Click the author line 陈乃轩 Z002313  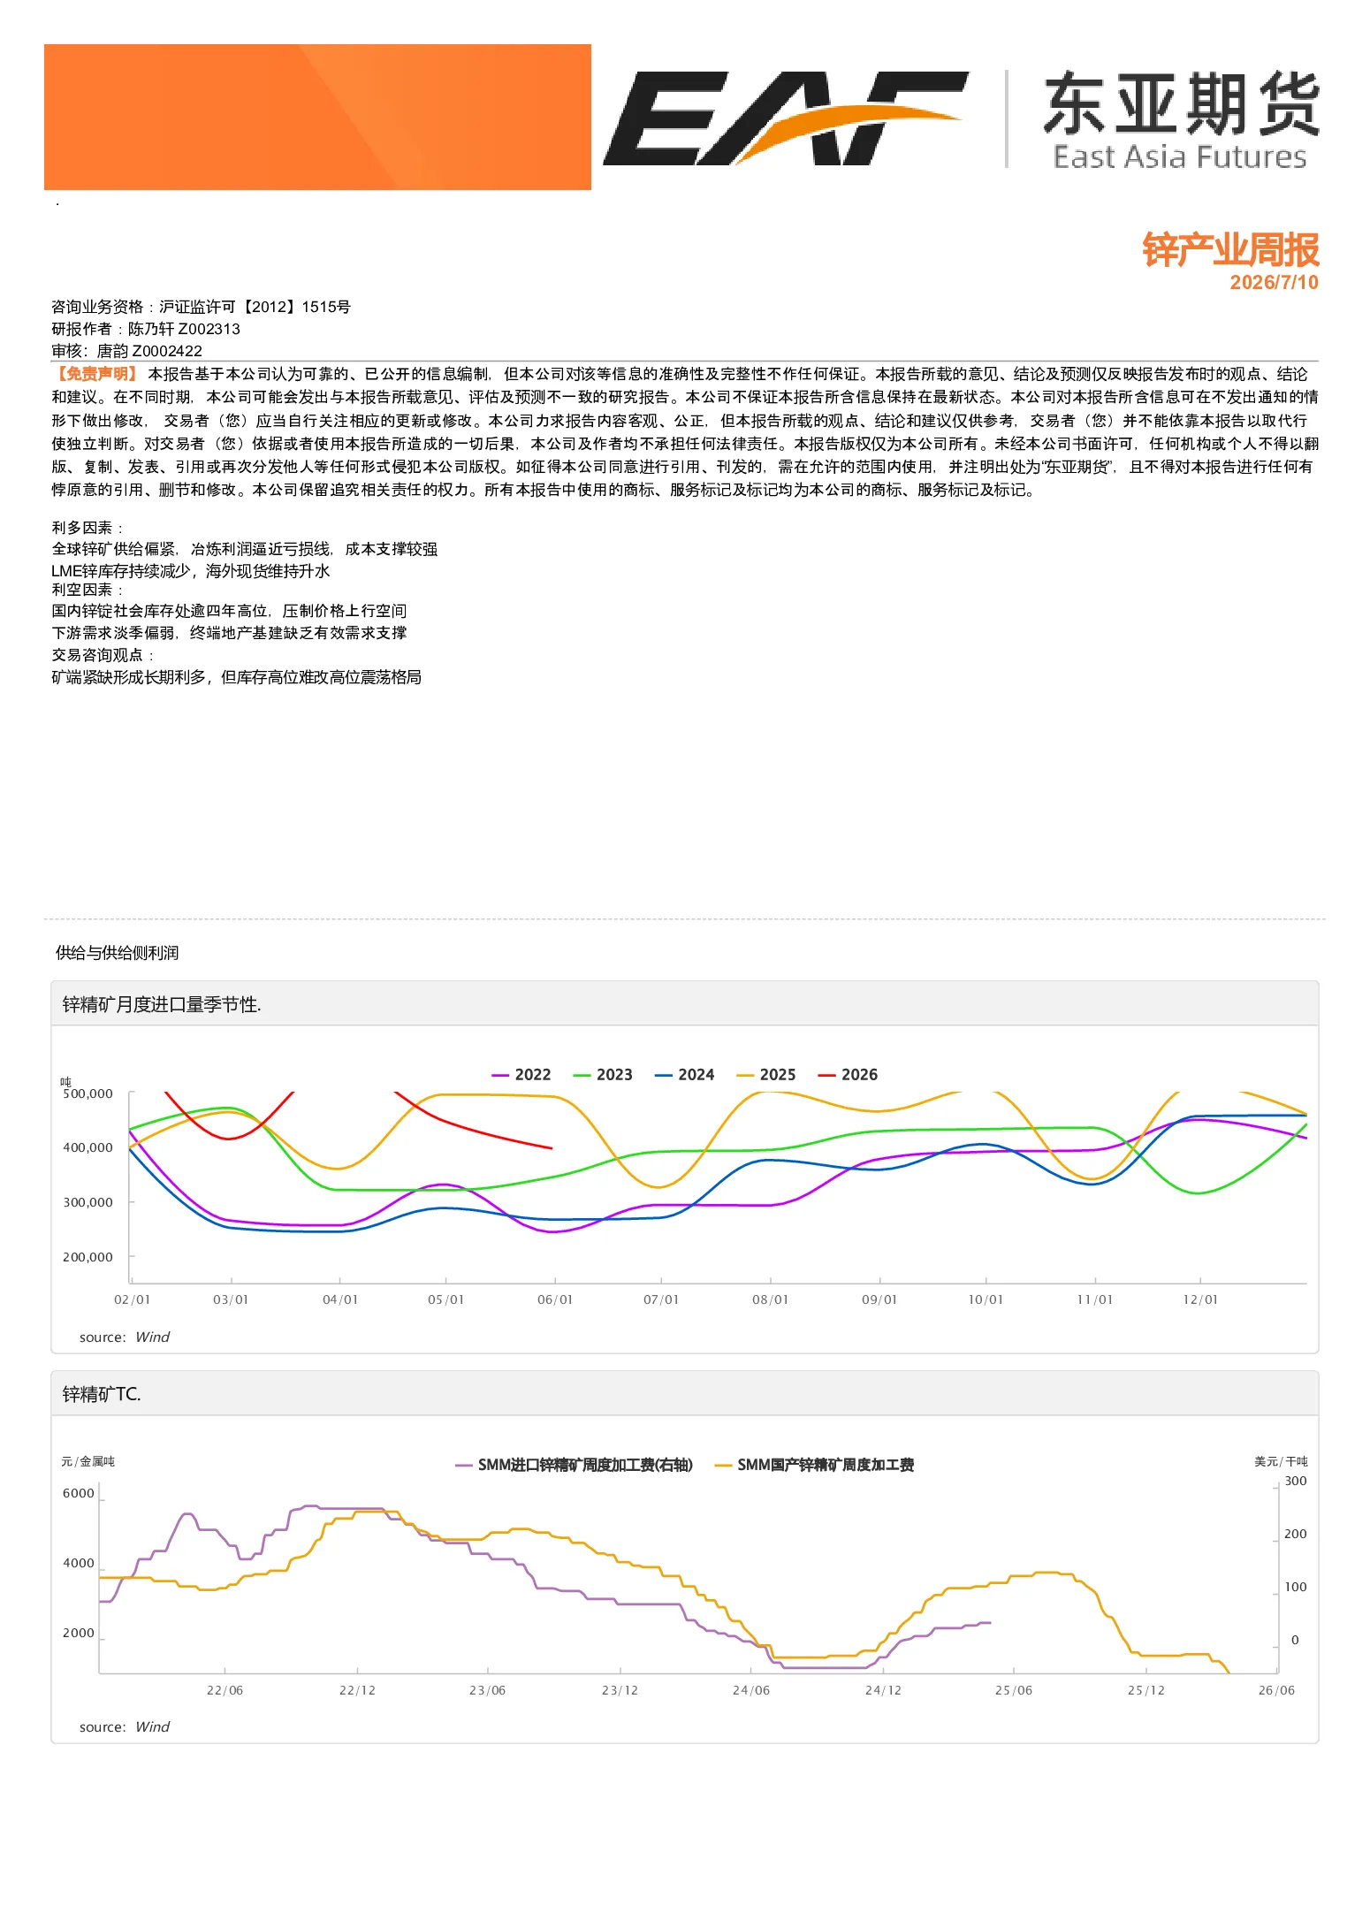click(x=146, y=329)
